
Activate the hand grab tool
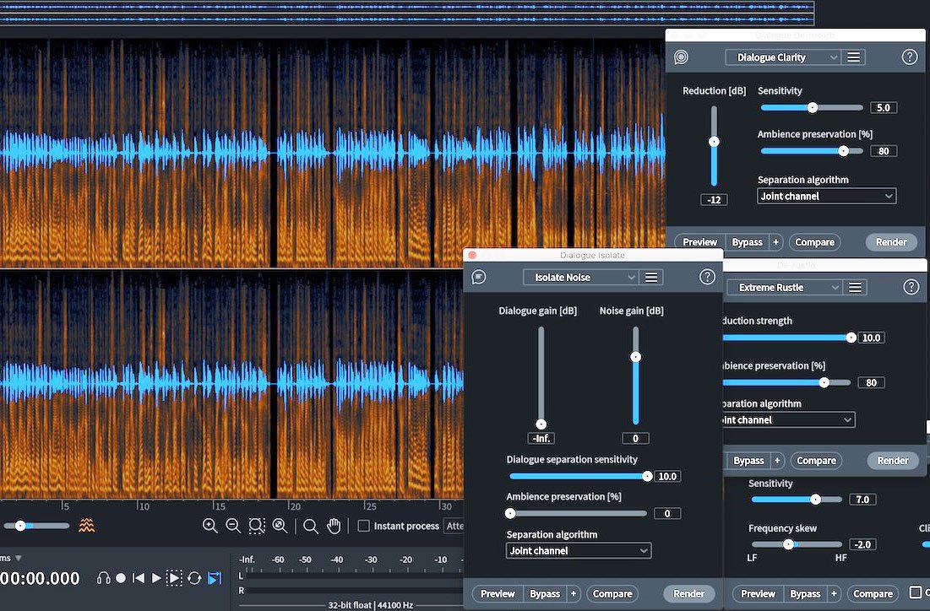pyautogui.click(x=334, y=526)
